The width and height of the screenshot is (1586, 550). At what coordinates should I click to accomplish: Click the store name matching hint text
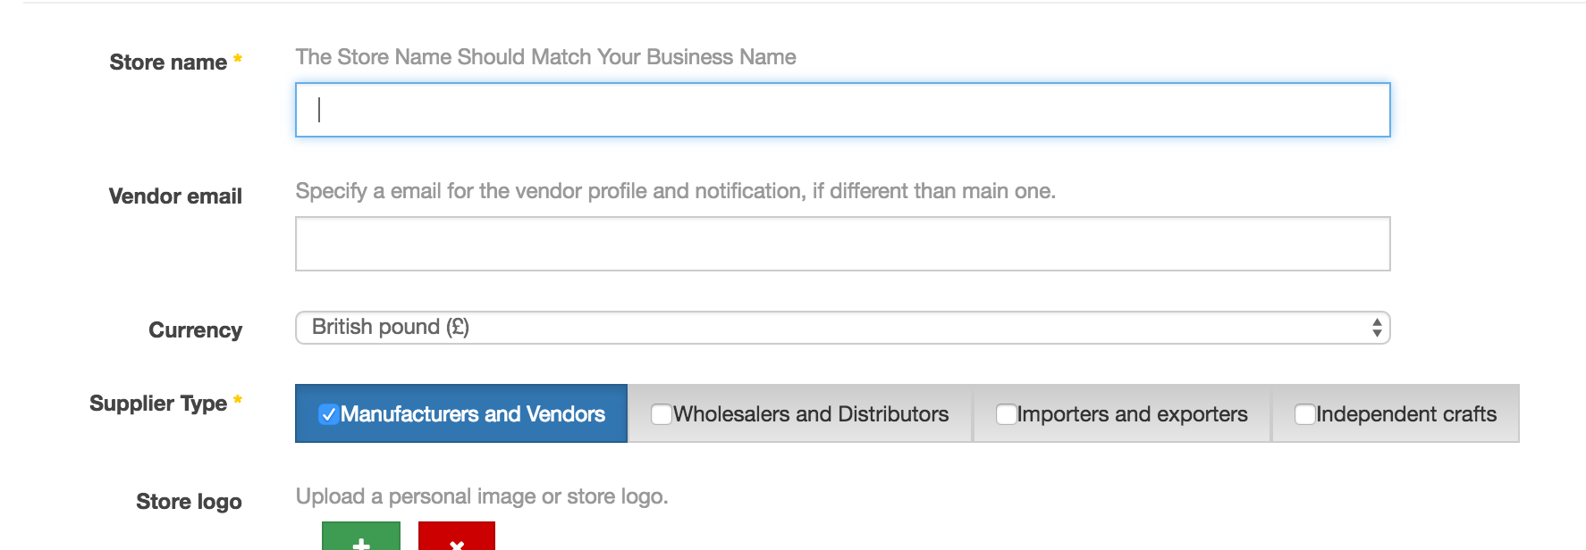click(x=545, y=57)
